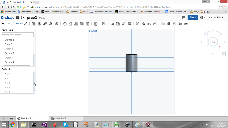Screen dimensions: 228x128
Task: Click the plus icon to add a tab
Action: [x=4, y=119]
